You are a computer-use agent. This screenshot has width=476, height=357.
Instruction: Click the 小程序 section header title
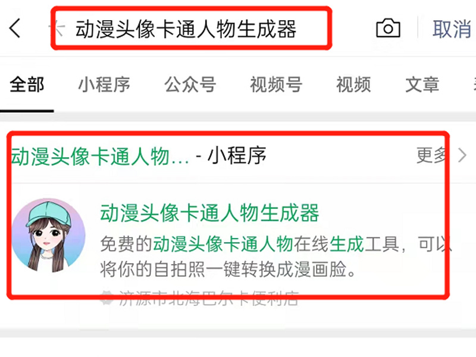click(x=139, y=156)
